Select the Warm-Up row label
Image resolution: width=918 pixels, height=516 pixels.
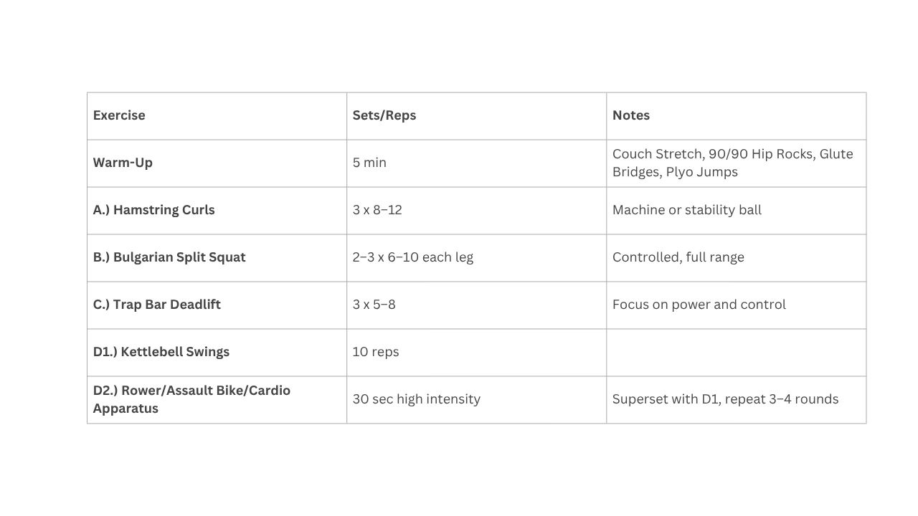click(x=123, y=163)
